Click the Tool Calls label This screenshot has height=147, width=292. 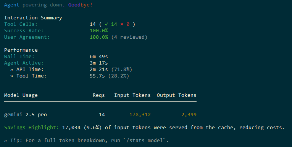tap(21, 24)
